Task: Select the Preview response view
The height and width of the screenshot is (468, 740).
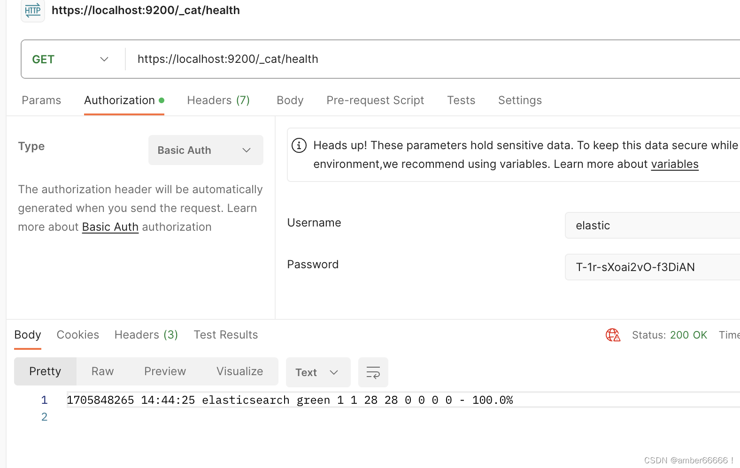Action: pos(165,371)
